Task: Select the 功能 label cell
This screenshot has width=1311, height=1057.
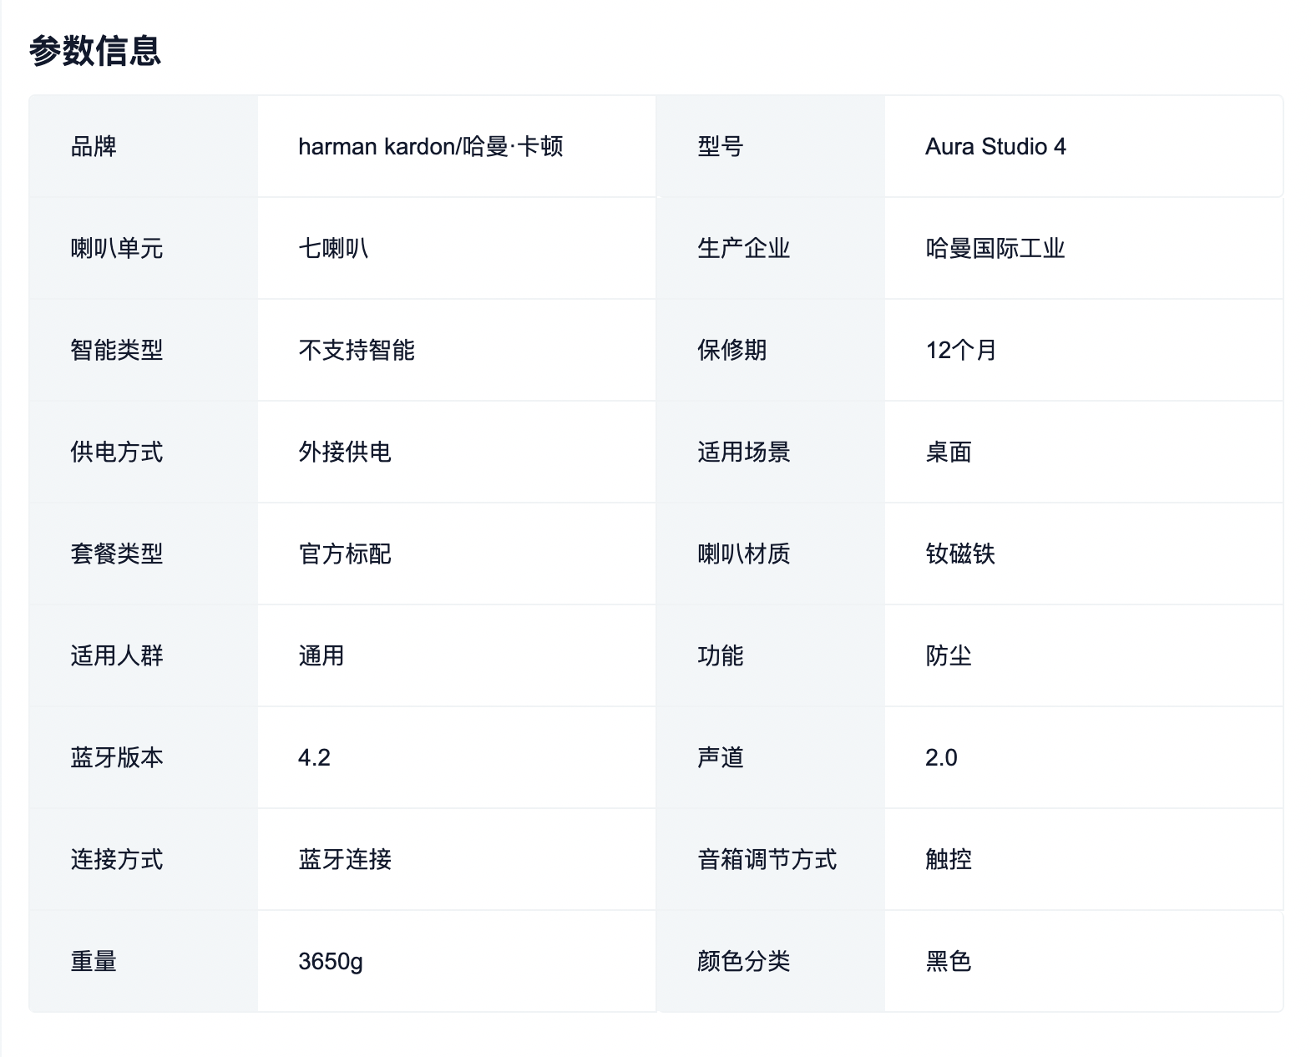Action: (771, 656)
